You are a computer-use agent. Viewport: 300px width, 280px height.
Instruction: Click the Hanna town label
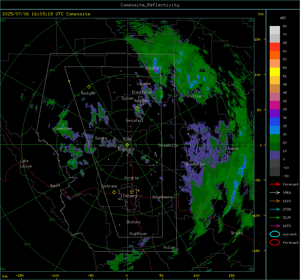click(233, 148)
